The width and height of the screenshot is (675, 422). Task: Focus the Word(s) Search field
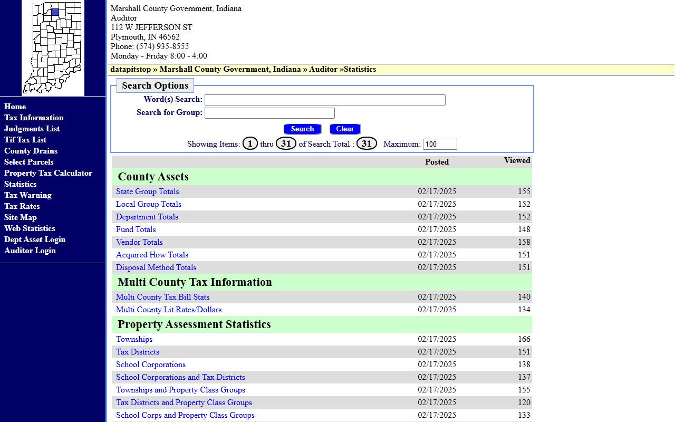pyautogui.click(x=325, y=100)
